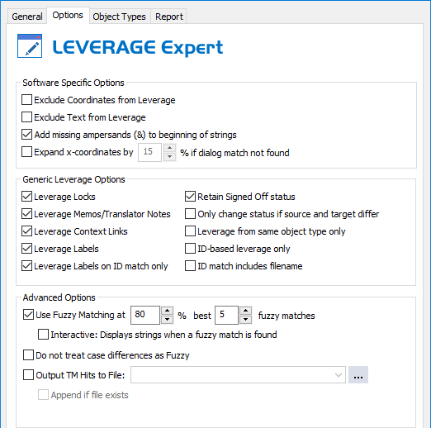
Task: Click the x-coordinates percent field
Action: pyautogui.click(x=149, y=152)
